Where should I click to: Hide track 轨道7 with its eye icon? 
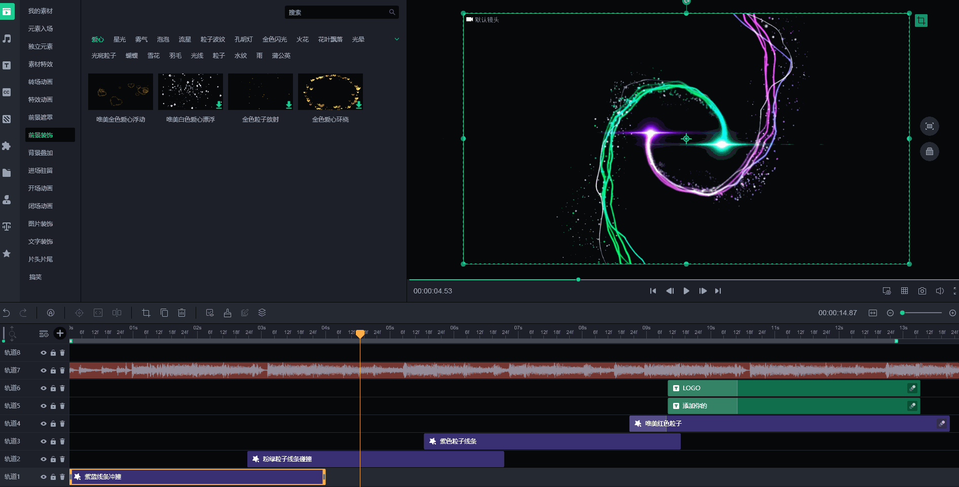(44, 370)
